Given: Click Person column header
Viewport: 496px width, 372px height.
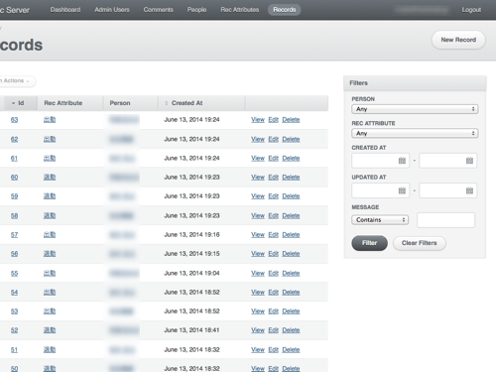Looking at the screenshot, I should [x=131, y=103].
